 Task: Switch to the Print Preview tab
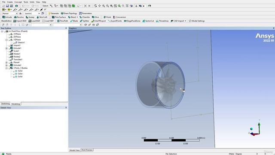coord(87,150)
